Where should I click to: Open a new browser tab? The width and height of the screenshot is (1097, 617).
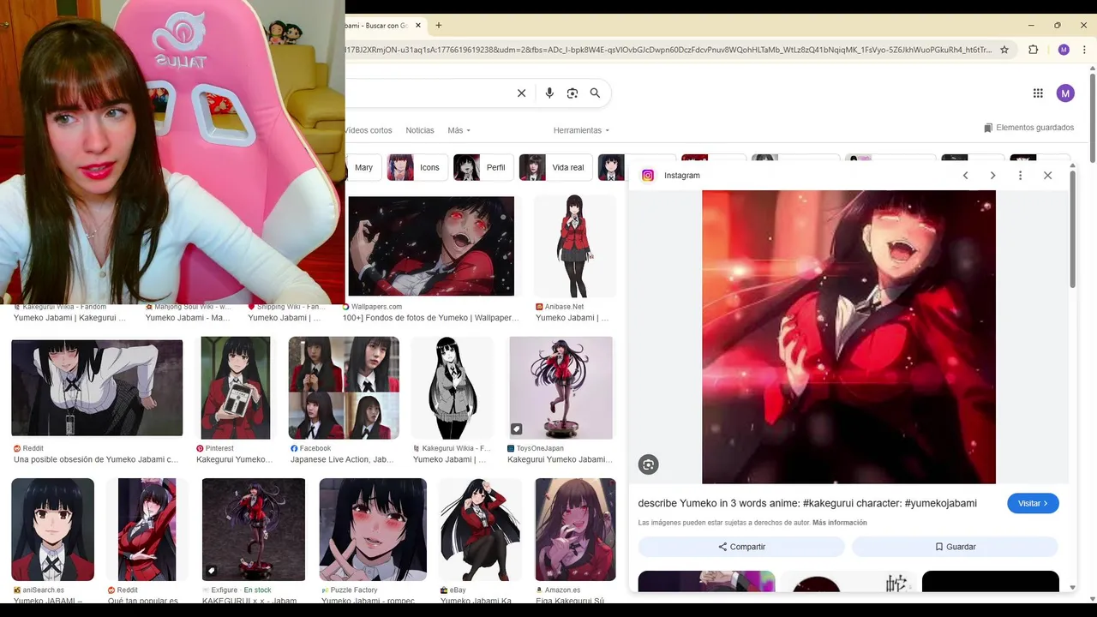[439, 25]
